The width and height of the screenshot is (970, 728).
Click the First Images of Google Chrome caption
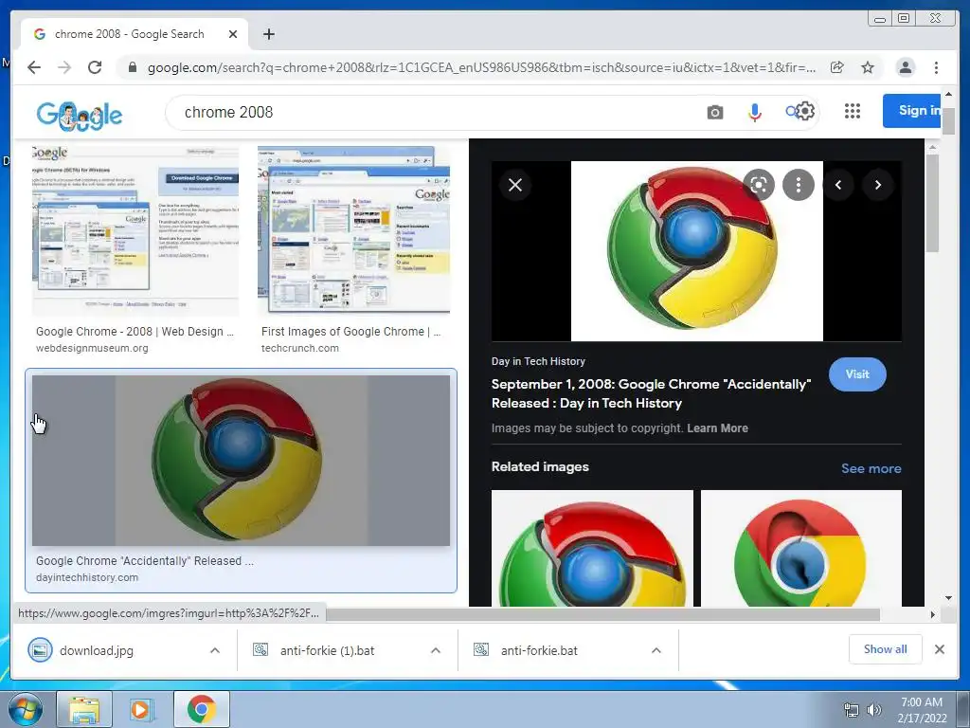[x=350, y=331]
